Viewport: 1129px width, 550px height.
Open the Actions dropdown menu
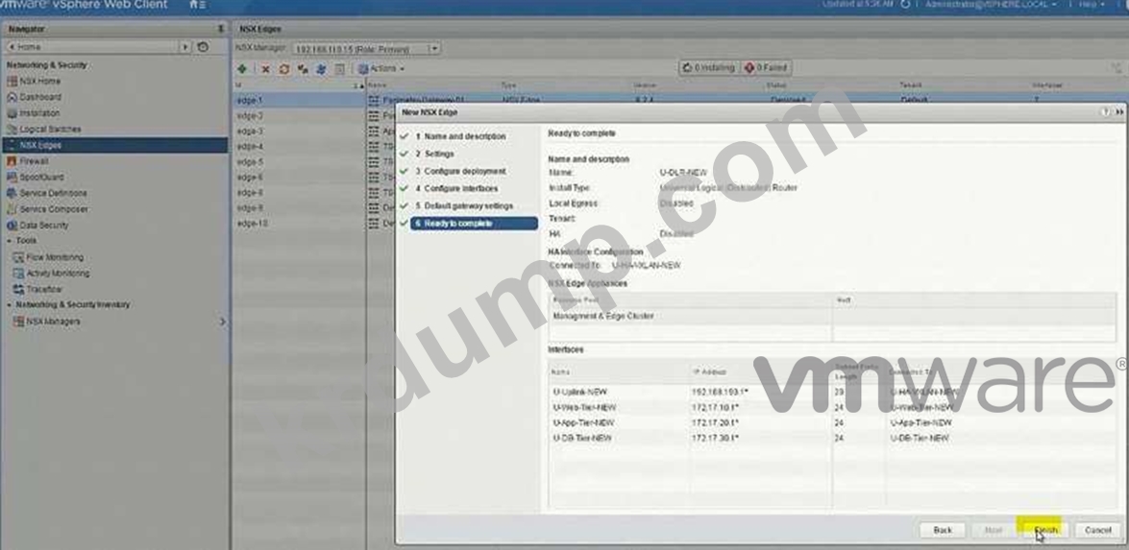pos(380,69)
